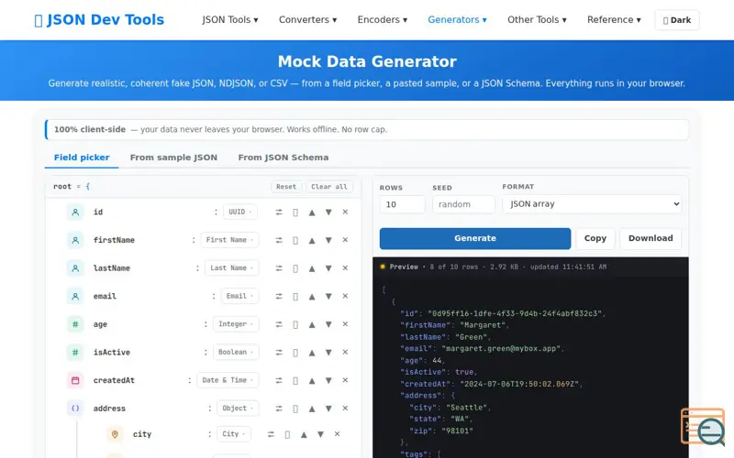Copy the generated output

coord(595,238)
